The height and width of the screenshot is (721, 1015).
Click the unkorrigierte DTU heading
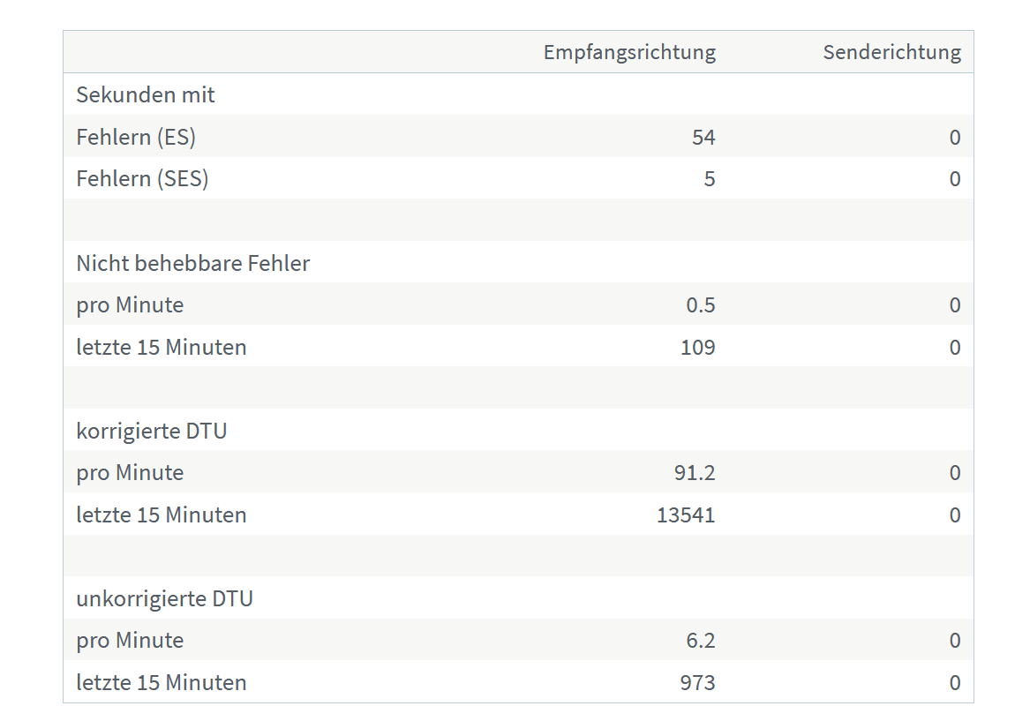(164, 598)
